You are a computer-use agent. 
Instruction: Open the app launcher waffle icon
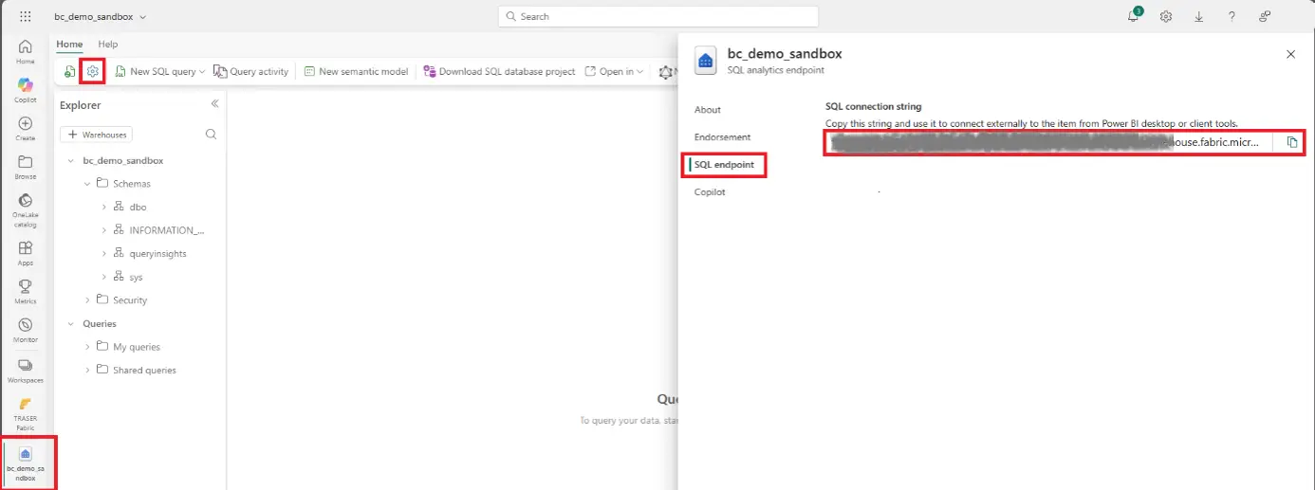(x=25, y=16)
